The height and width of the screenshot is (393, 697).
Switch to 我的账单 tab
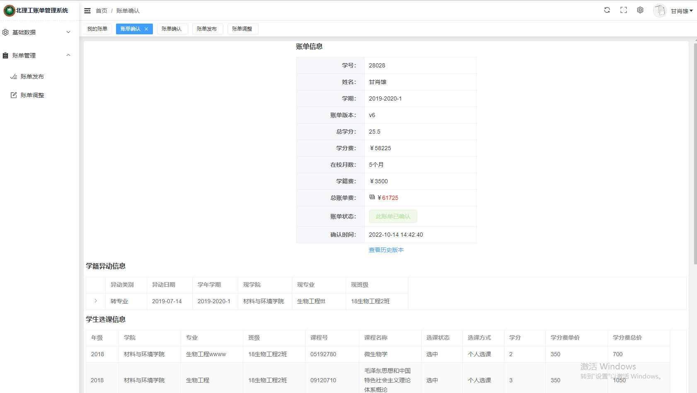pyautogui.click(x=97, y=29)
